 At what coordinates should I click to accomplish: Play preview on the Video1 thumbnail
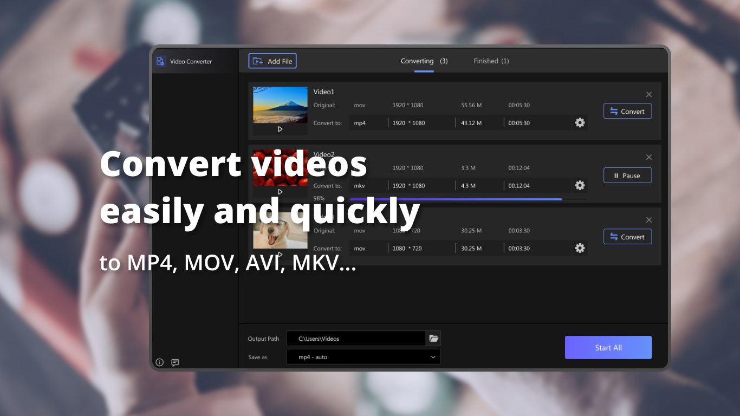tap(280, 129)
